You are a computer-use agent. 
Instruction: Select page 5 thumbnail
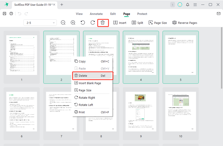181,57
